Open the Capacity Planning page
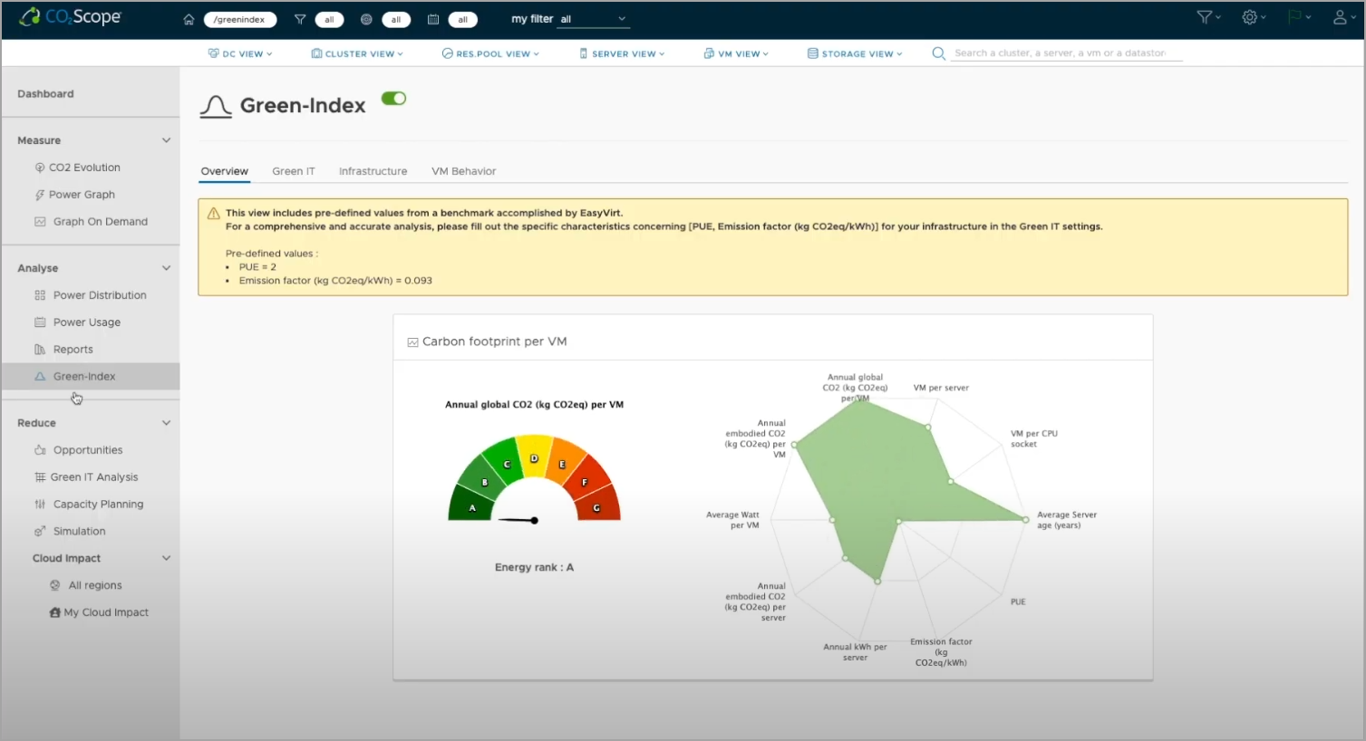This screenshot has height=741, width=1366. click(98, 505)
